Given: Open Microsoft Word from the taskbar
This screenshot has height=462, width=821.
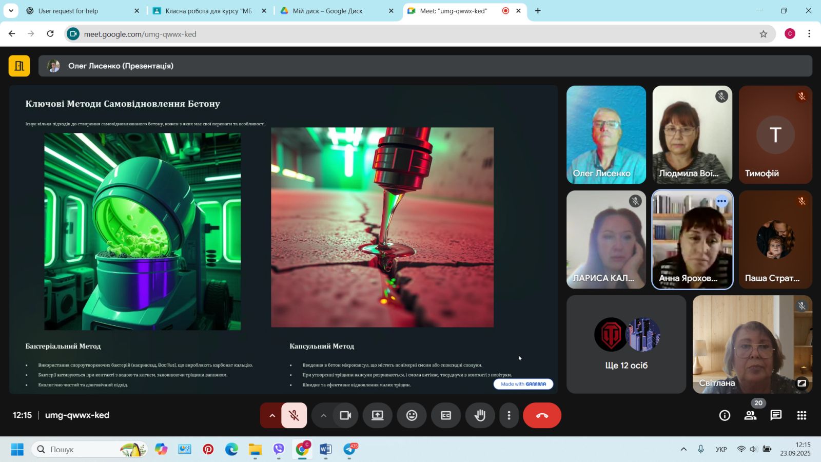Looking at the screenshot, I should pos(325,449).
